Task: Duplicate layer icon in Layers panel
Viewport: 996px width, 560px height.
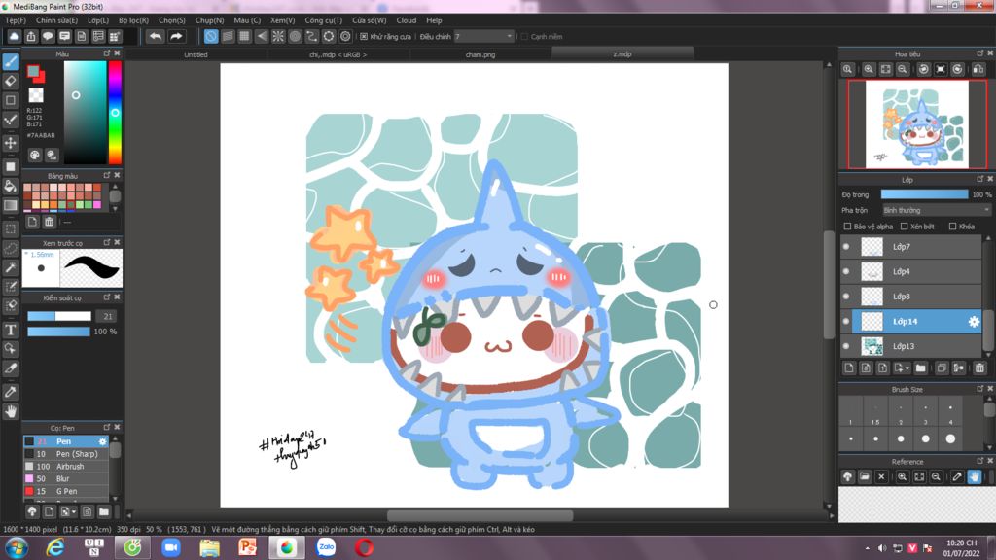Action: pos(942,368)
